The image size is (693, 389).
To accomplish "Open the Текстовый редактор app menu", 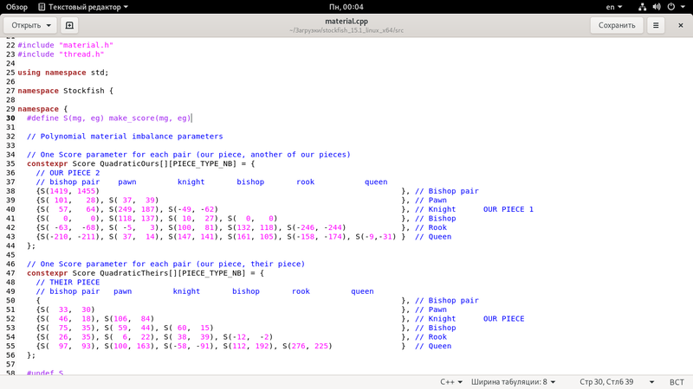I will pos(83,7).
